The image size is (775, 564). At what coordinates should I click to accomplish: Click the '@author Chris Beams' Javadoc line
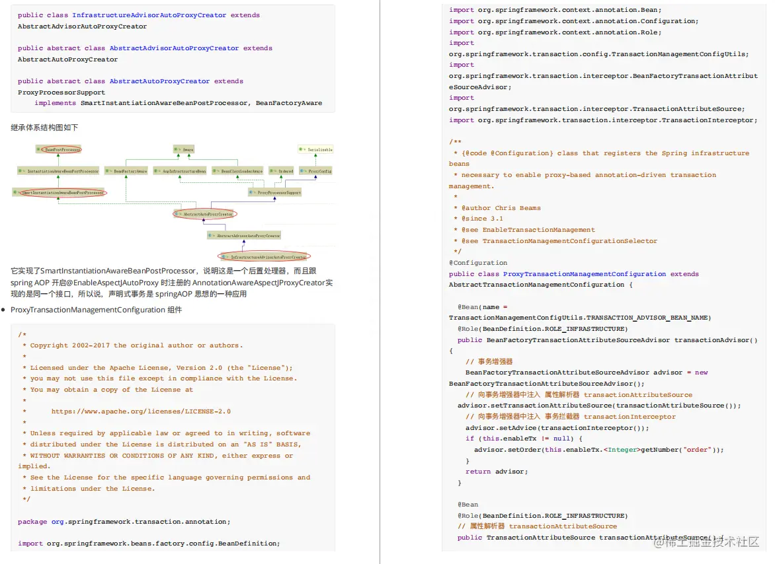(x=497, y=208)
